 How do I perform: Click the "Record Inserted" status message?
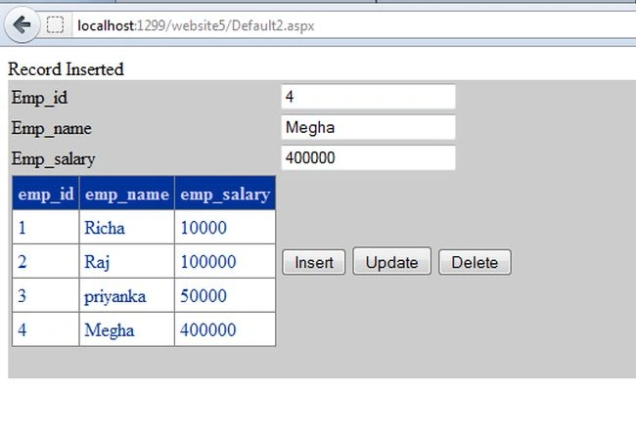[x=66, y=69]
